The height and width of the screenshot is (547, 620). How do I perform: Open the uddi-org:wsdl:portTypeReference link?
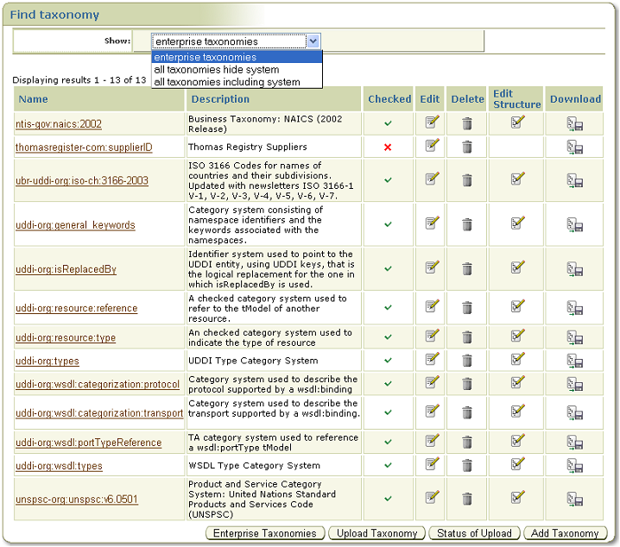point(89,443)
